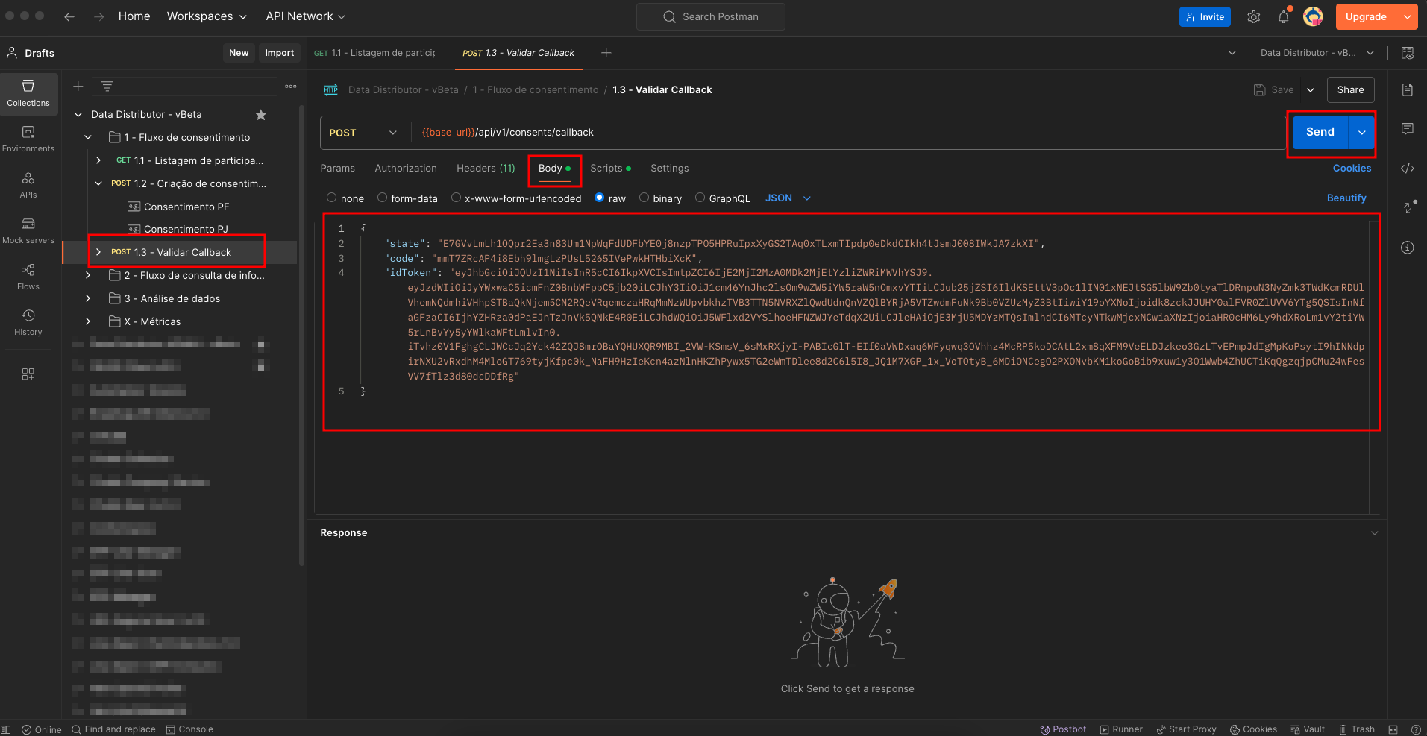The width and height of the screenshot is (1427, 736).
Task: Open the Flows sidebar panel
Action: pyautogui.click(x=28, y=277)
